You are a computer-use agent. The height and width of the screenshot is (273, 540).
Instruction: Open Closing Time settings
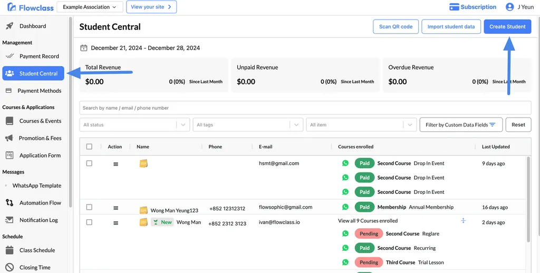click(34, 268)
